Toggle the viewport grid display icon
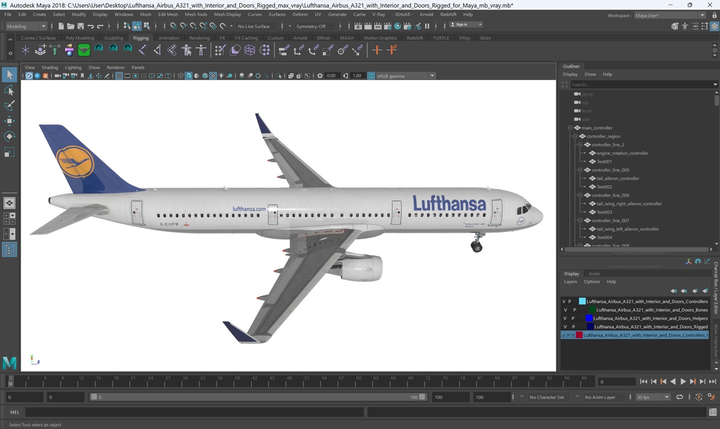 tap(119, 76)
